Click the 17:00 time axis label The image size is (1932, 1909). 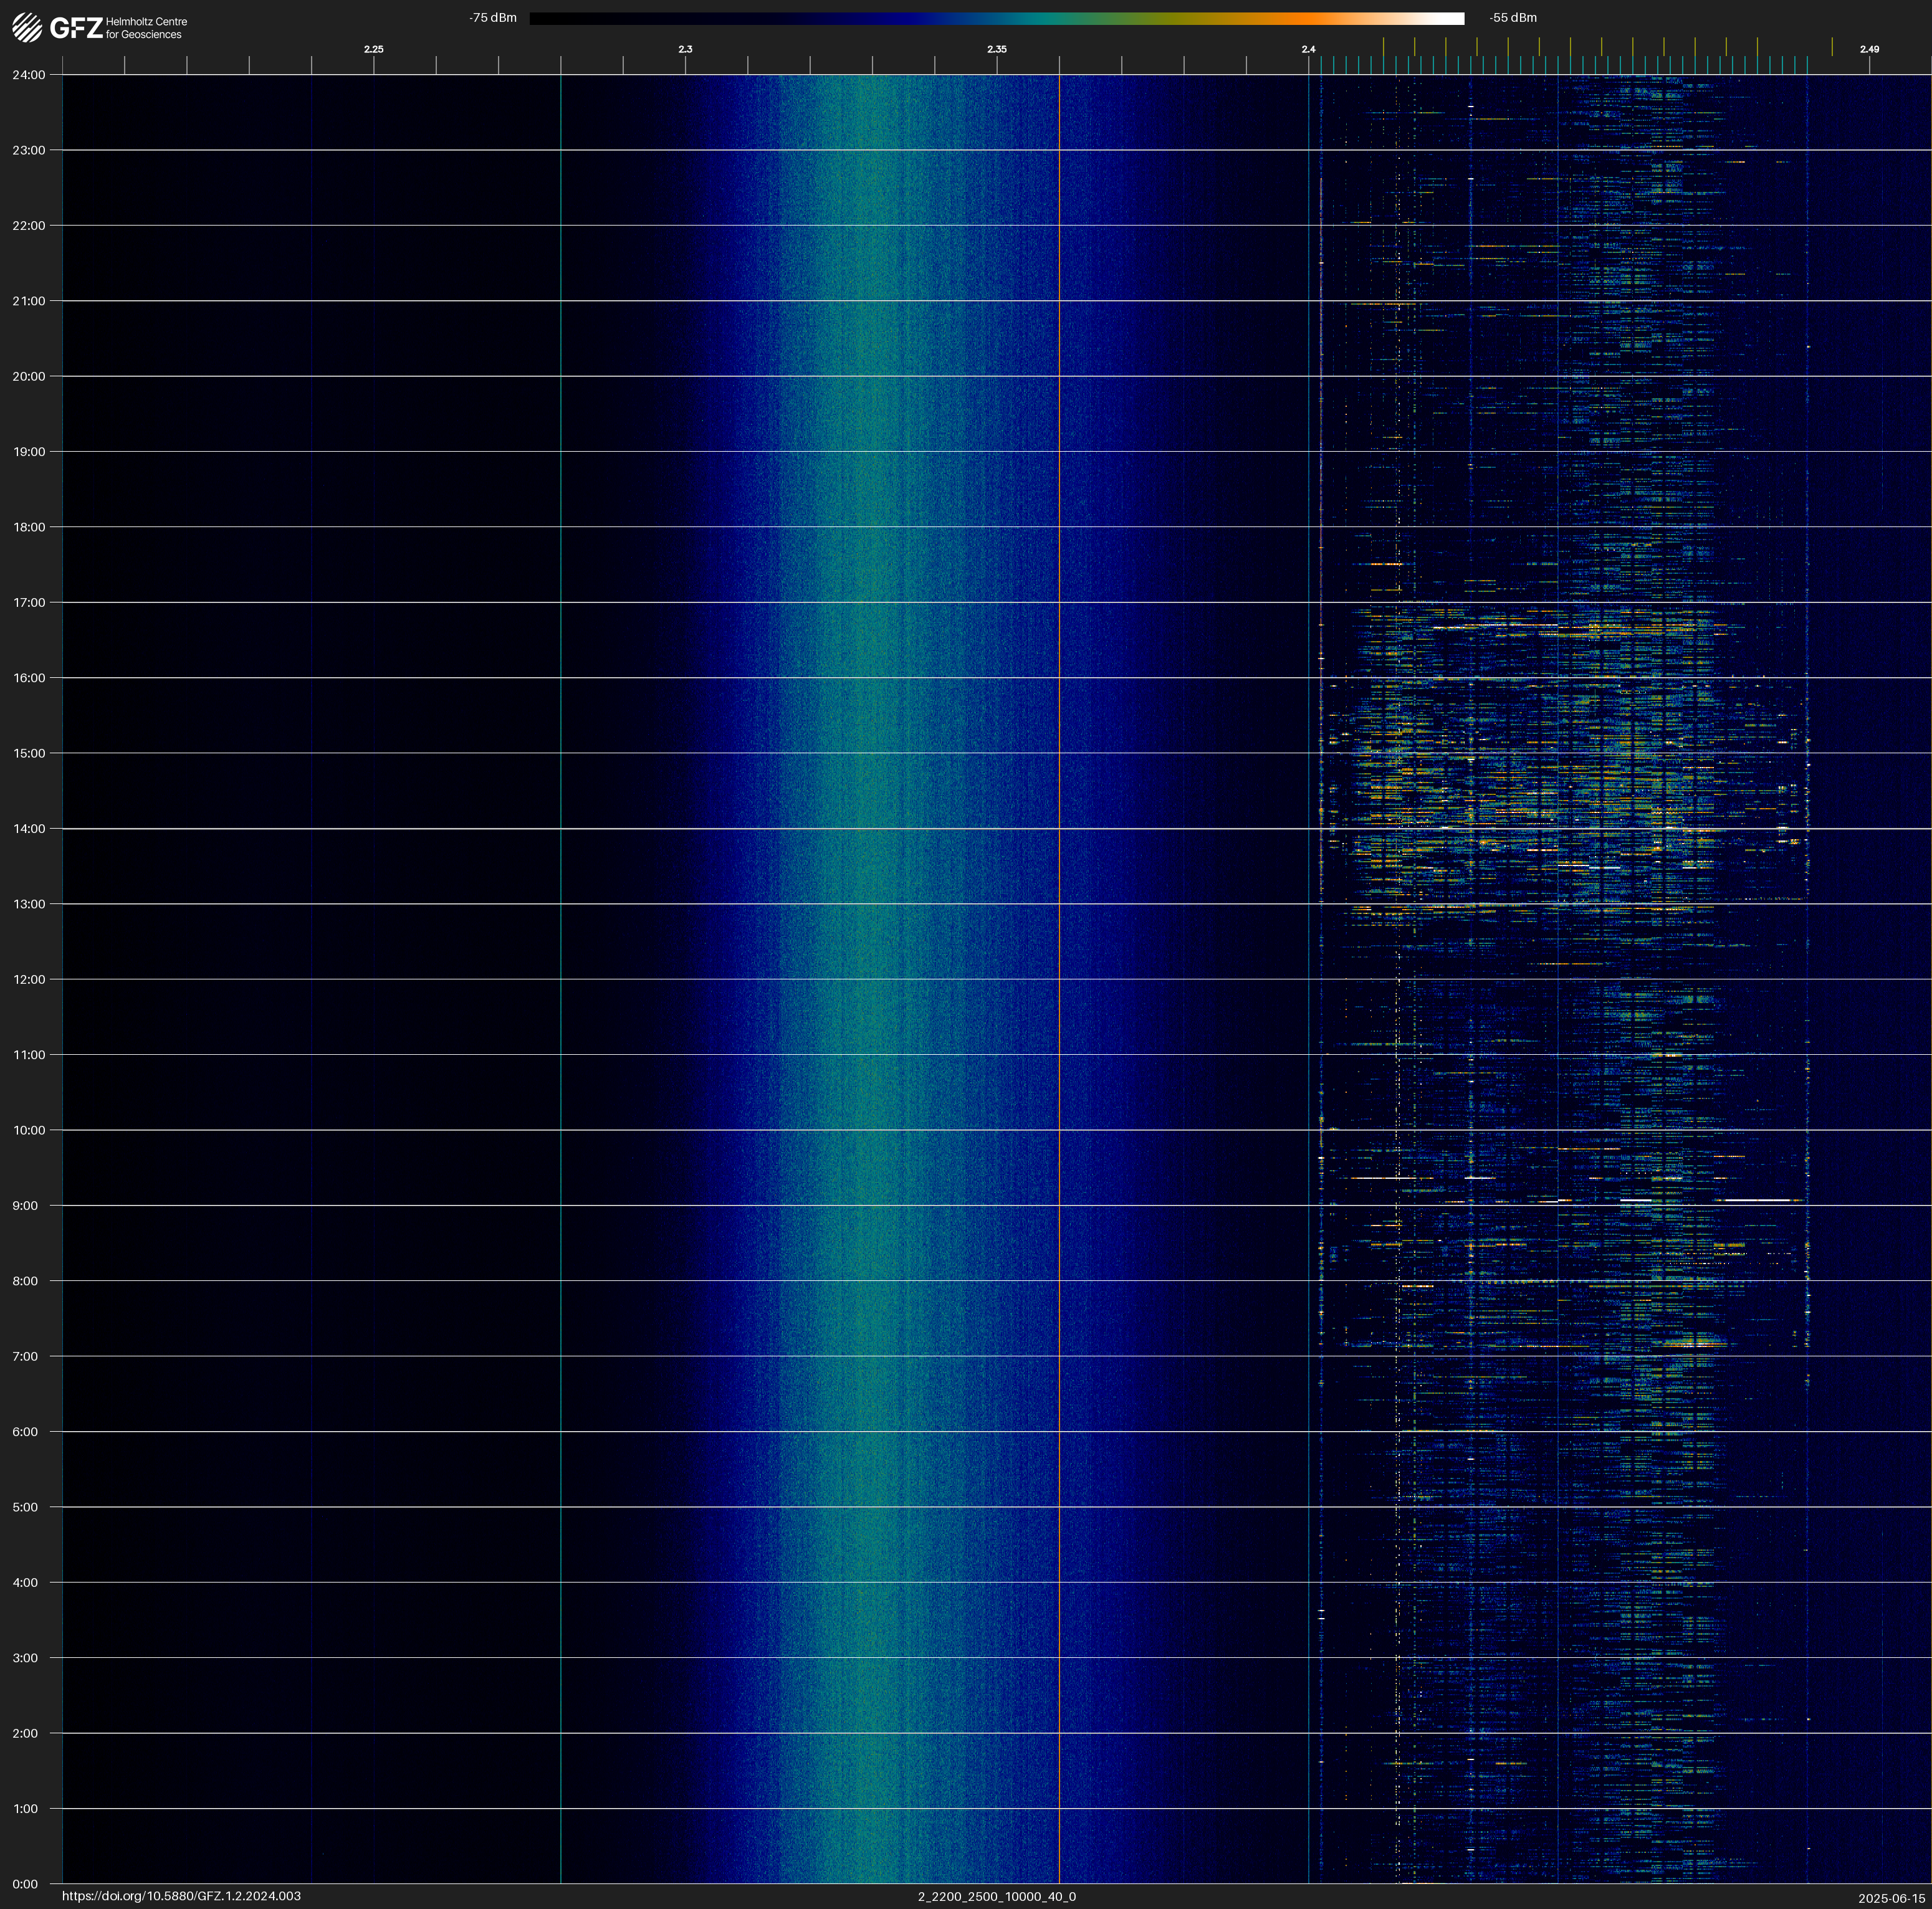point(29,602)
